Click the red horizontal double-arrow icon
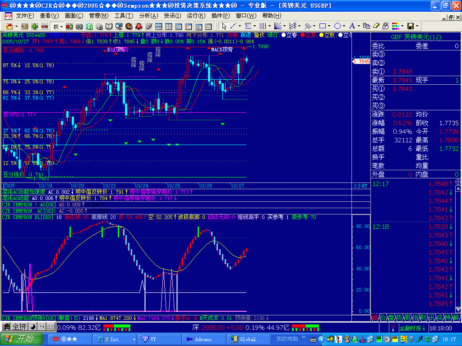462x346 pixels. (x=45, y=27)
